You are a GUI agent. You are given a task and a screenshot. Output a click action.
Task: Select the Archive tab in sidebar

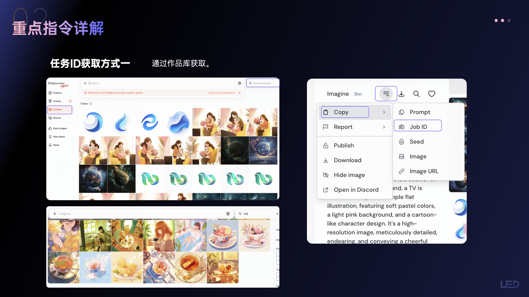(x=58, y=109)
